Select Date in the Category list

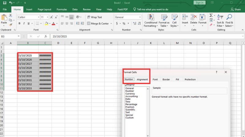[128, 99]
